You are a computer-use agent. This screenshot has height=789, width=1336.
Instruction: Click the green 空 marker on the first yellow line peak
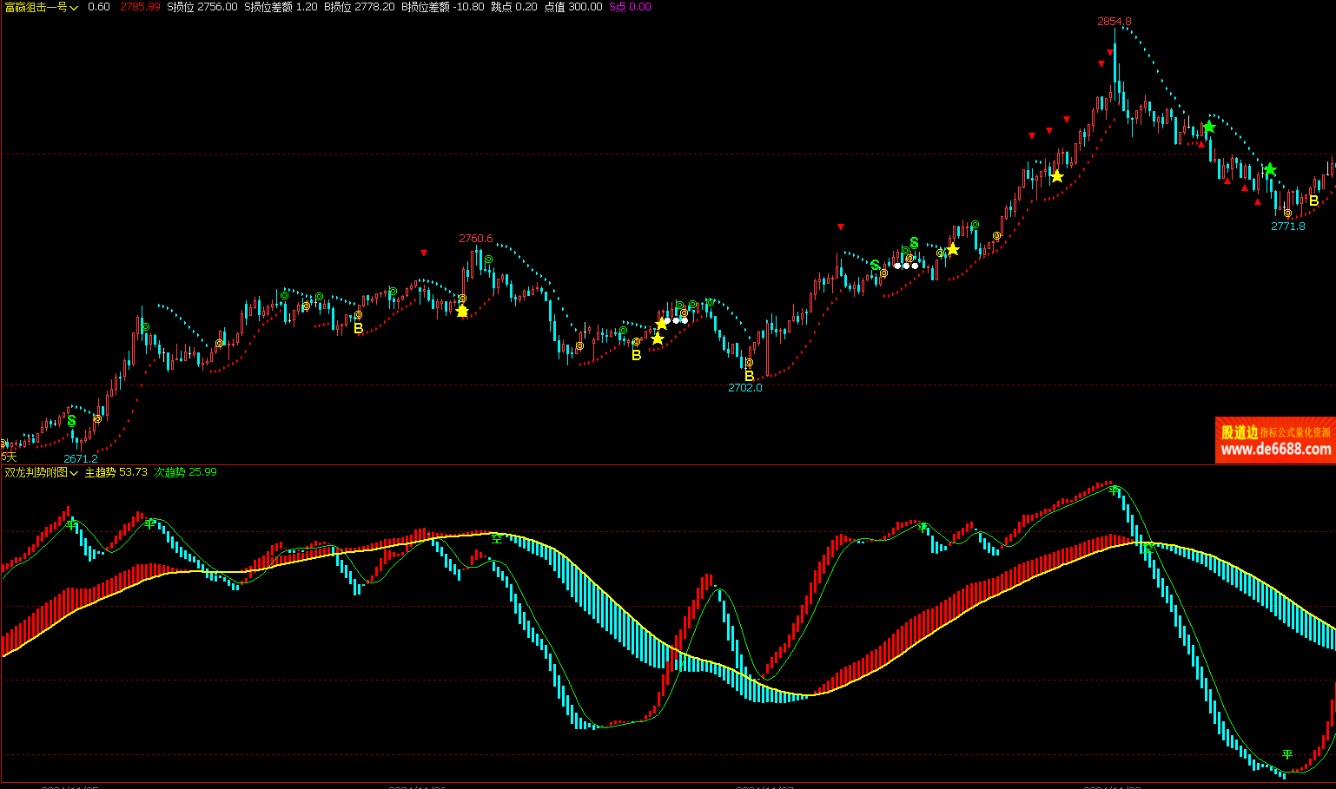click(x=497, y=538)
